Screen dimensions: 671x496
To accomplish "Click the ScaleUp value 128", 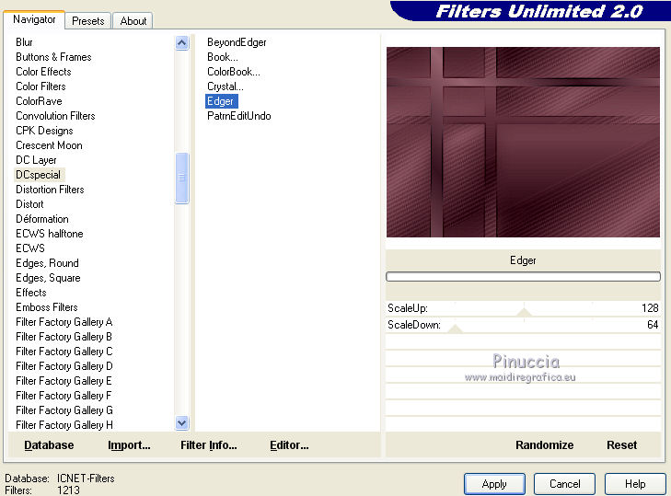I will (650, 308).
